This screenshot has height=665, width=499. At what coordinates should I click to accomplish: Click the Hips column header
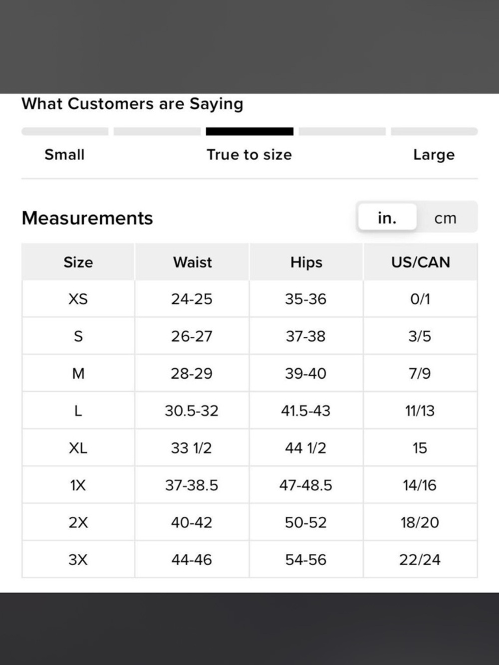point(306,262)
